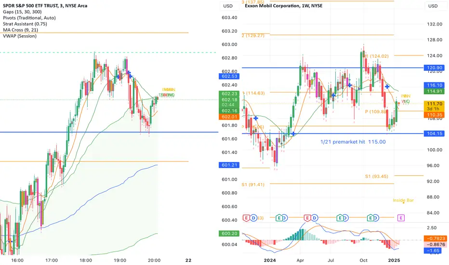Click pivot label 2 (129.27)
449x265 pixels.
click(x=253, y=36)
